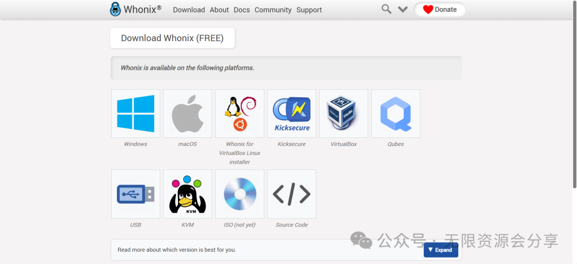Click the Whonix site title text
577x264 pixels.
click(143, 9)
